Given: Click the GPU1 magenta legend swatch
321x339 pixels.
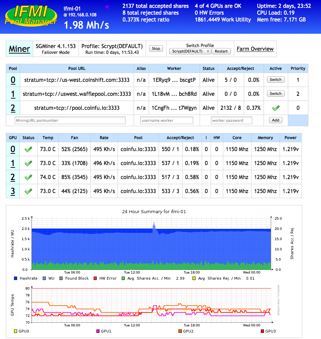Looking at the screenshot, I should point(98,331).
